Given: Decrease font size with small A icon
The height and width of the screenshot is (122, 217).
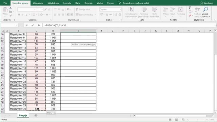Looking at the screenshot, I should coord(49,9).
